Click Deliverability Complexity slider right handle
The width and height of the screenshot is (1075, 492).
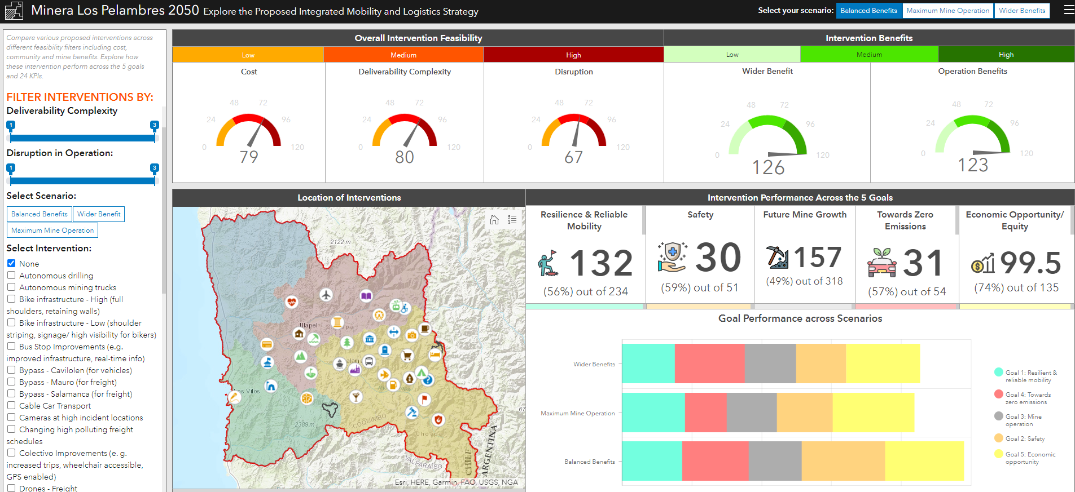154,125
